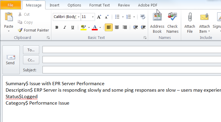Open the Clipboard dialog launcher
This screenshot has height=122, width=221.
(48, 38)
